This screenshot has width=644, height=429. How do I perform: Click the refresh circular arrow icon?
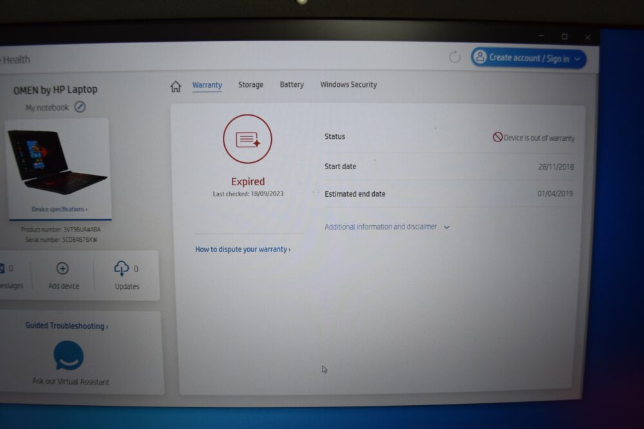(x=455, y=57)
